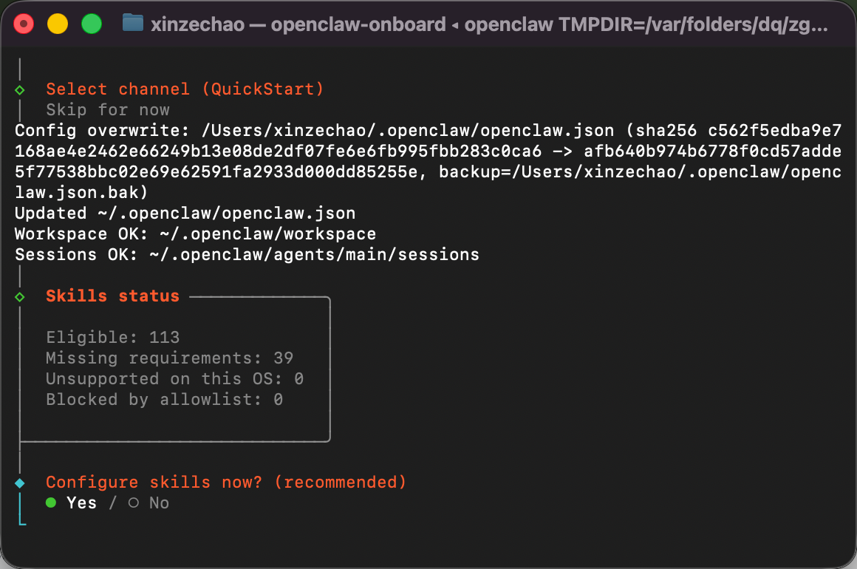Click the Workspace OK path line

point(195,234)
